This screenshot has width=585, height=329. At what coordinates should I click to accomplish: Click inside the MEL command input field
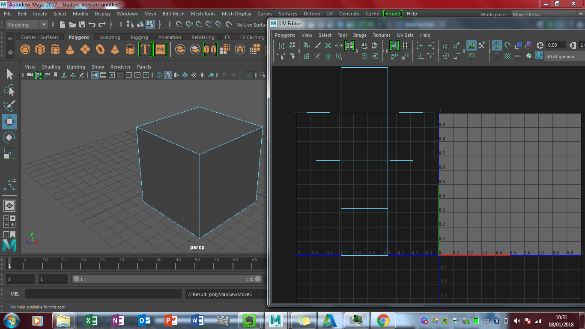pyautogui.click(x=103, y=294)
